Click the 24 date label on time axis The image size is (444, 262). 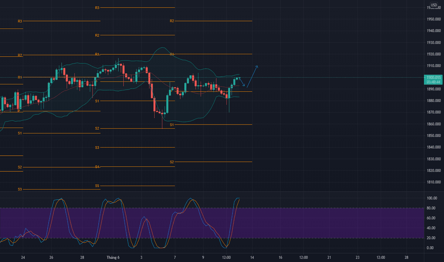point(23,257)
